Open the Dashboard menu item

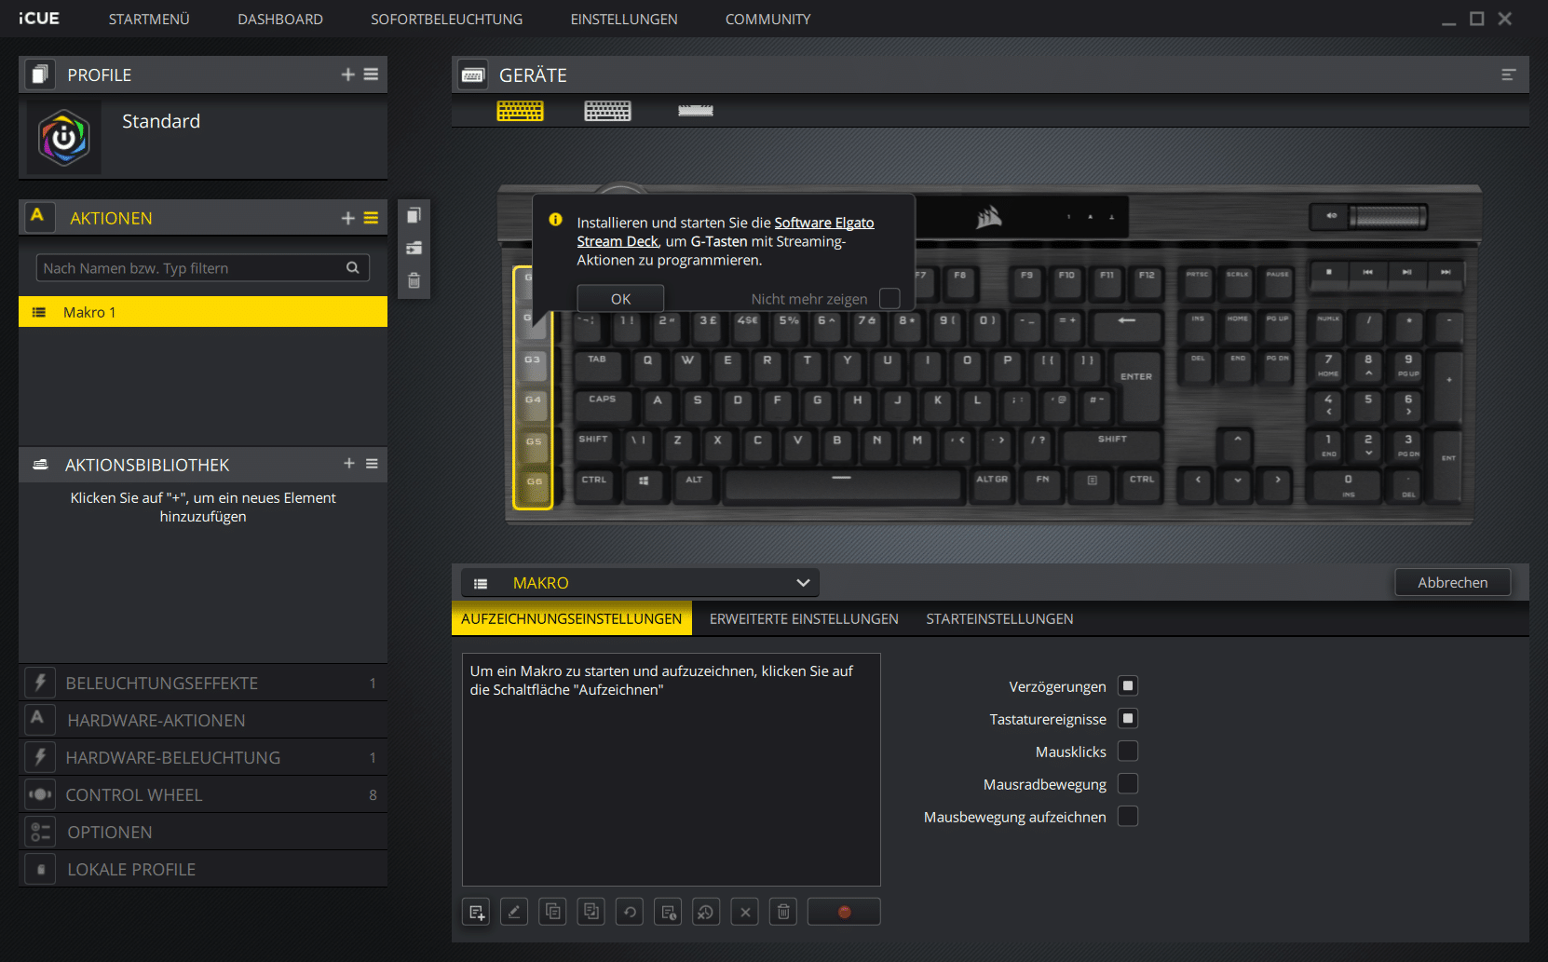pyautogui.click(x=280, y=19)
